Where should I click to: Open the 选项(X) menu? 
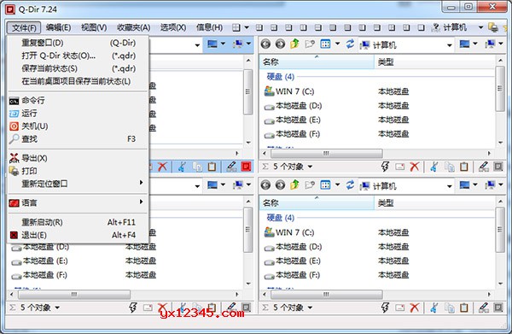(173, 28)
